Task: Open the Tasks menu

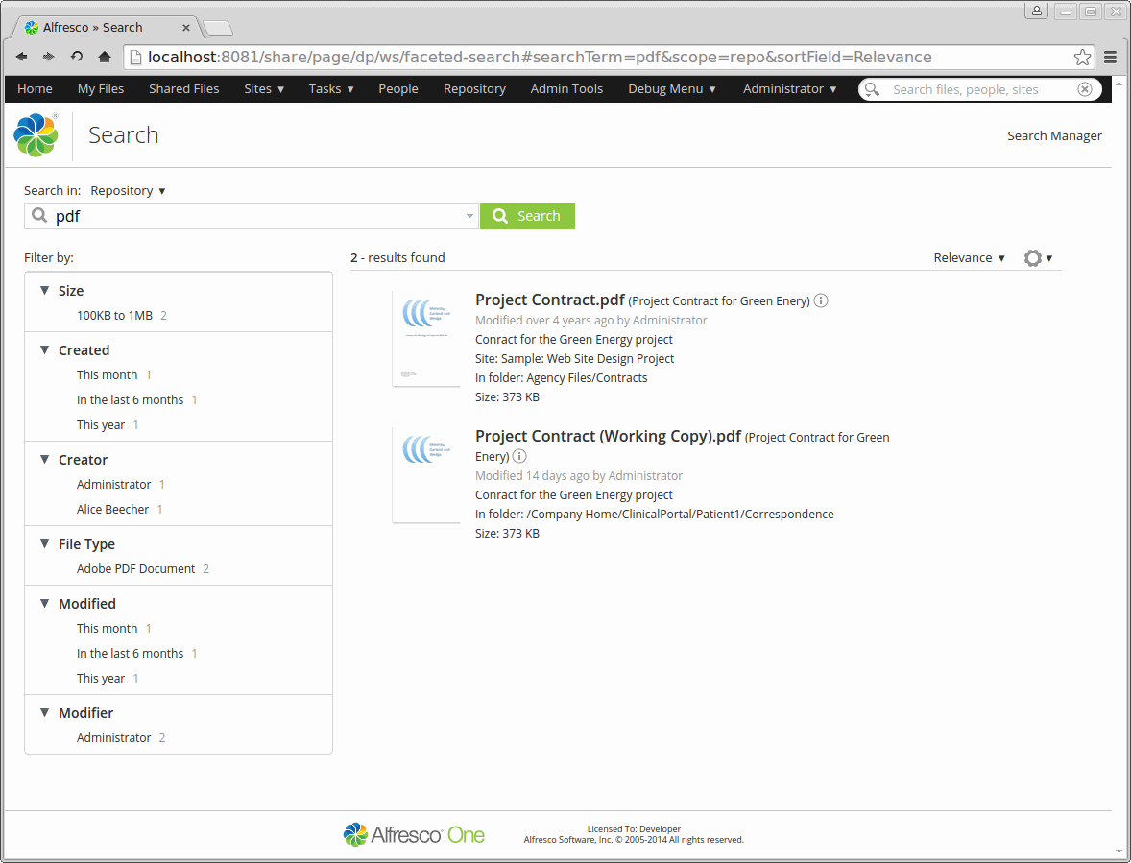Action: 331,88
